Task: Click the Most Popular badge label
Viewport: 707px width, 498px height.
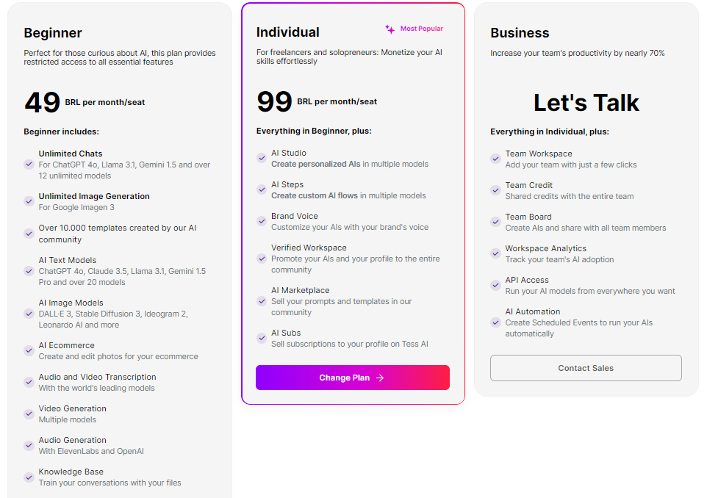Action: click(421, 29)
